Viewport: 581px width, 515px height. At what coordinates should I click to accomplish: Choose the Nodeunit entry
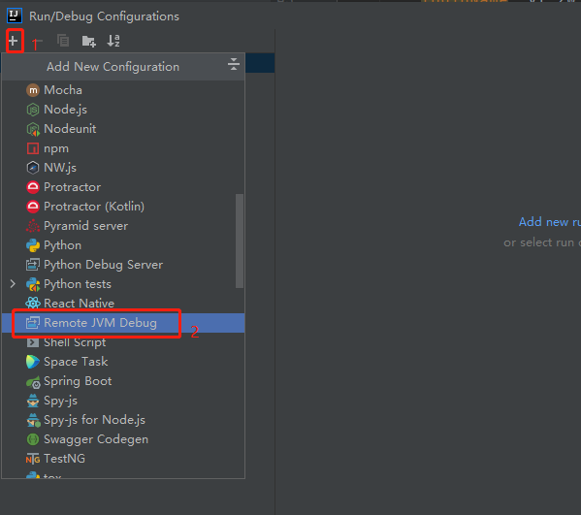pos(123,129)
